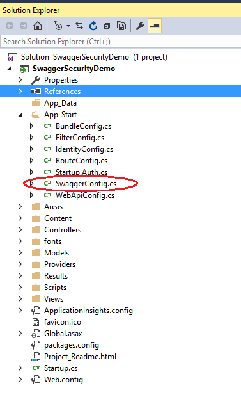The image size is (241, 397).
Task: Click the C# icon of SwaggerConfig.cs
Action: pyautogui.click(x=47, y=184)
